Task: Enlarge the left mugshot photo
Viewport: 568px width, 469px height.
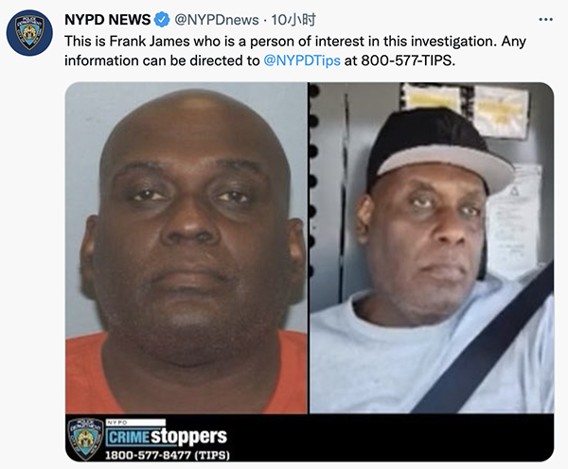Action: coord(186,248)
